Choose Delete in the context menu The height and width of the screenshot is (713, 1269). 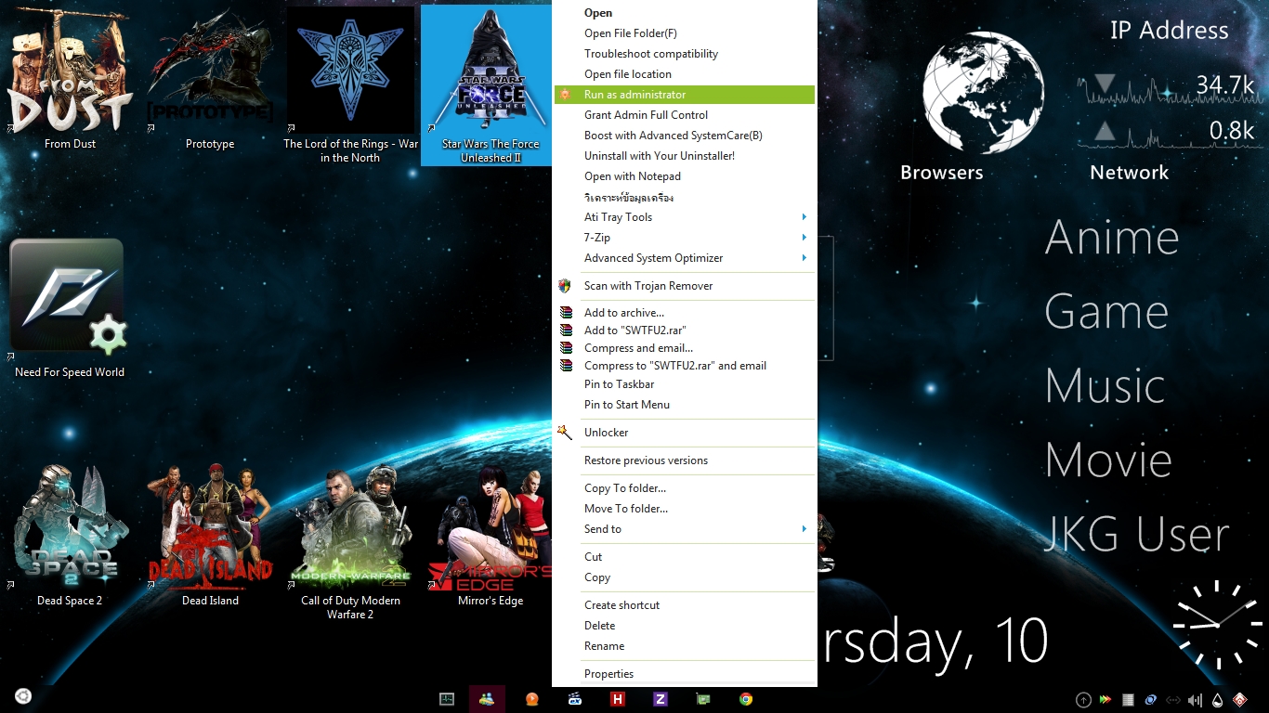click(x=685, y=626)
